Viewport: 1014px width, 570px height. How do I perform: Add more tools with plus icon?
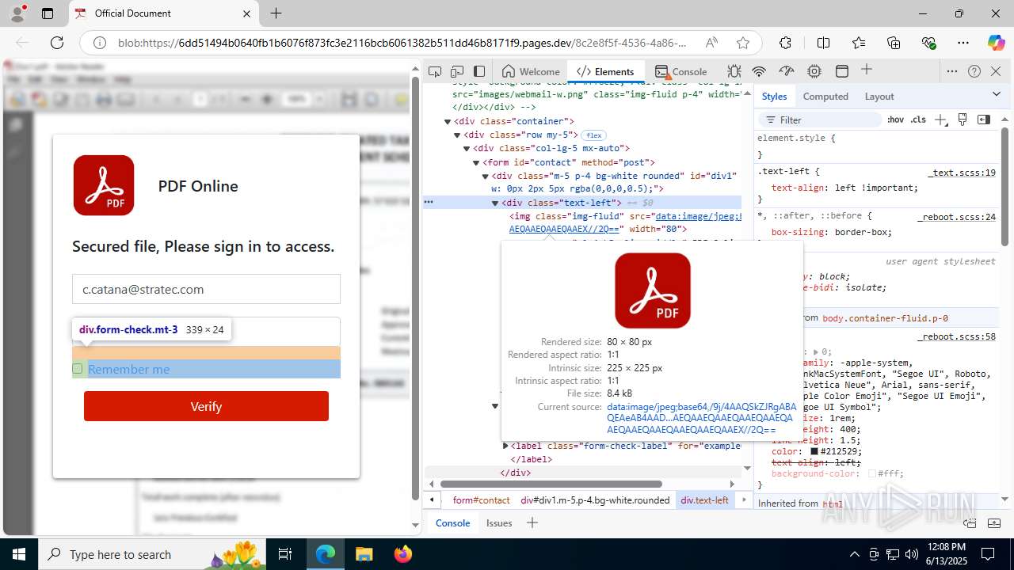click(x=867, y=70)
